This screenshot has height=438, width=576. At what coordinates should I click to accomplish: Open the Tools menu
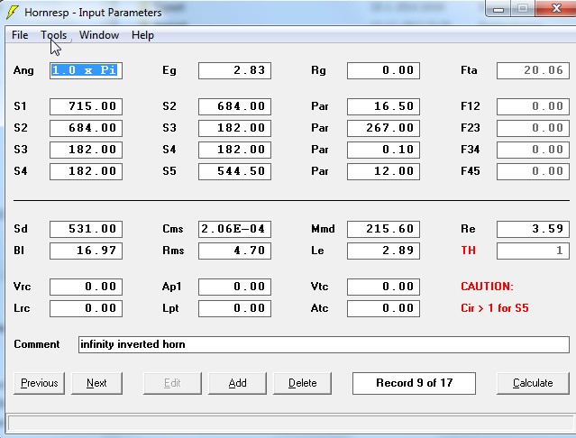[53, 35]
